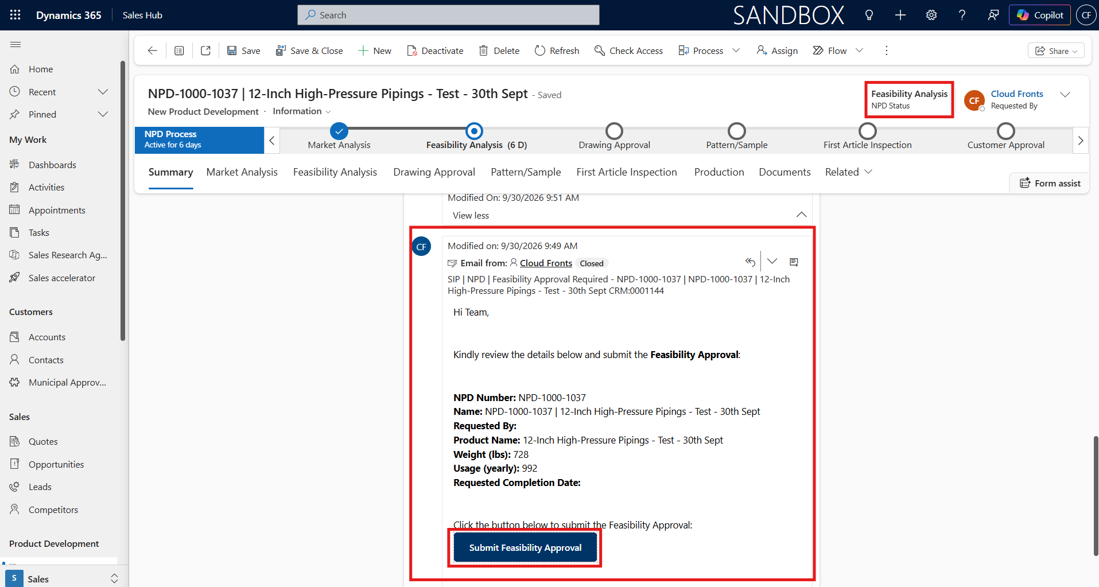
Task: Open the Information form selector
Action: click(x=302, y=111)
